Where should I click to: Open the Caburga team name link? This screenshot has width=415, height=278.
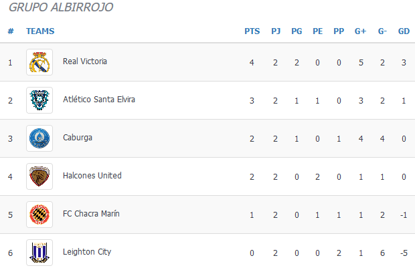pyautogui.click(x=78, y=138)
